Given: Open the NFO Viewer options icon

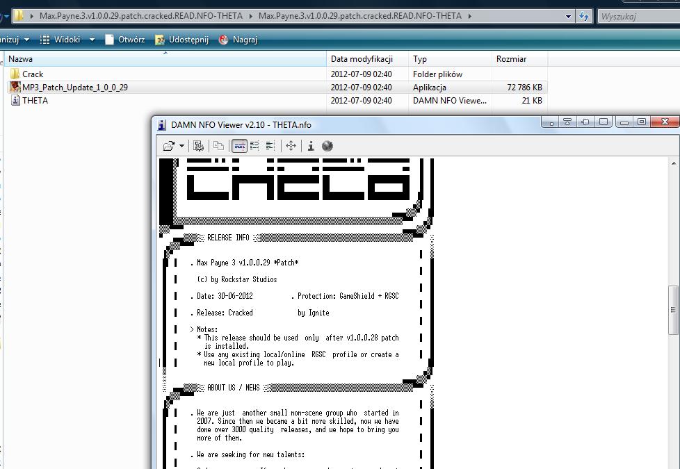Looking at the screenshot, I should [x=199, y=146].
